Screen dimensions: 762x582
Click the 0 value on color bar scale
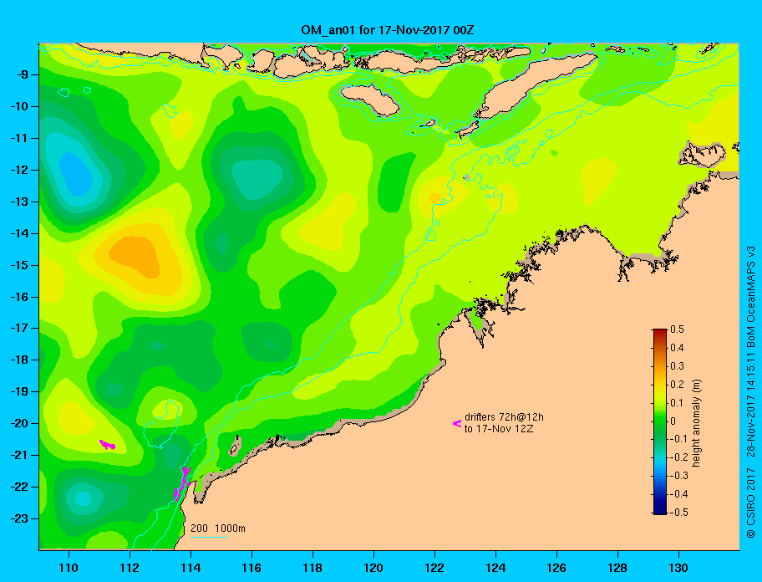coord(673,421)
